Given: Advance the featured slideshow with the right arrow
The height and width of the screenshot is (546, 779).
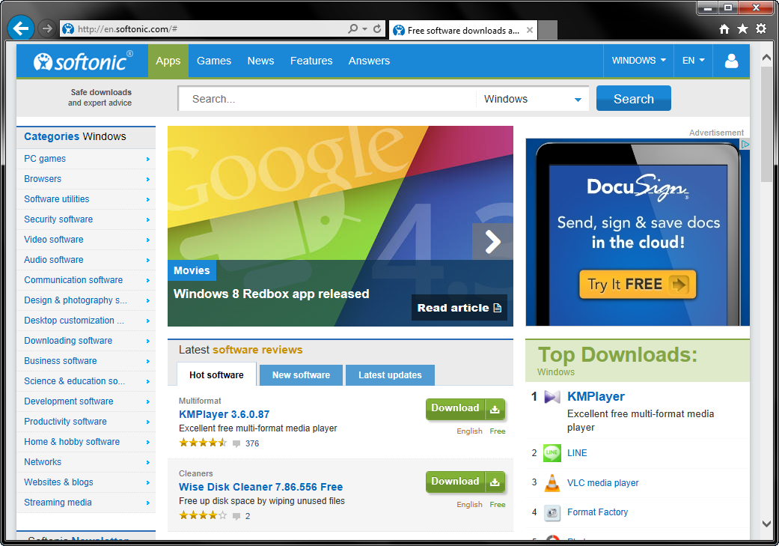Looking at the screenshot, I should [492, 242].
